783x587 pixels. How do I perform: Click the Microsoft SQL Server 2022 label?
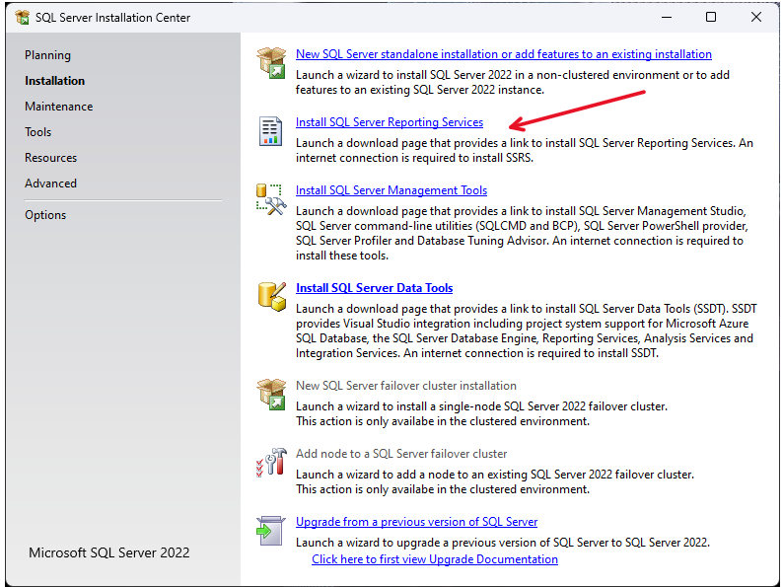109,552
